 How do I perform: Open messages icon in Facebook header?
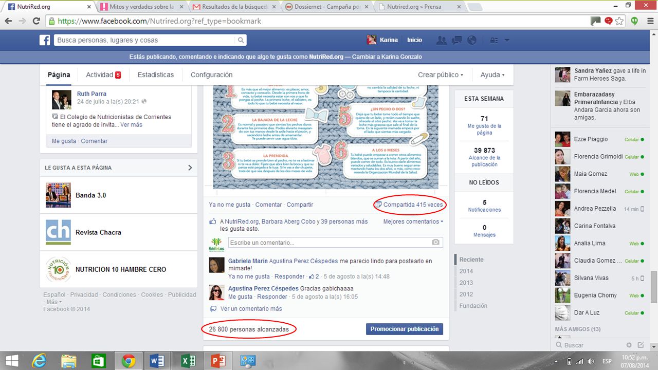click(456, 40)
